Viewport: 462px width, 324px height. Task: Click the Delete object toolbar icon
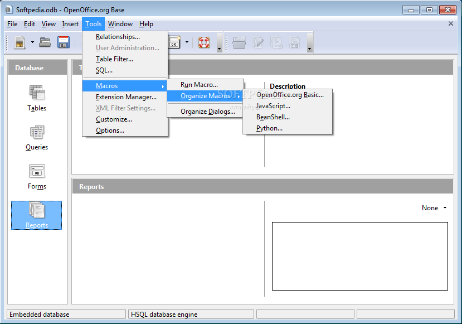pyautogui.click(x=276, y=42)
